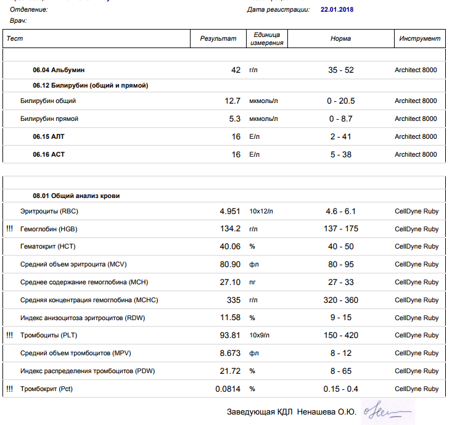Click the !!! flag beside Тромбоциты (PLT)
Image resolution: width=452 pixels, height=425 pixels.
point(9,336)
